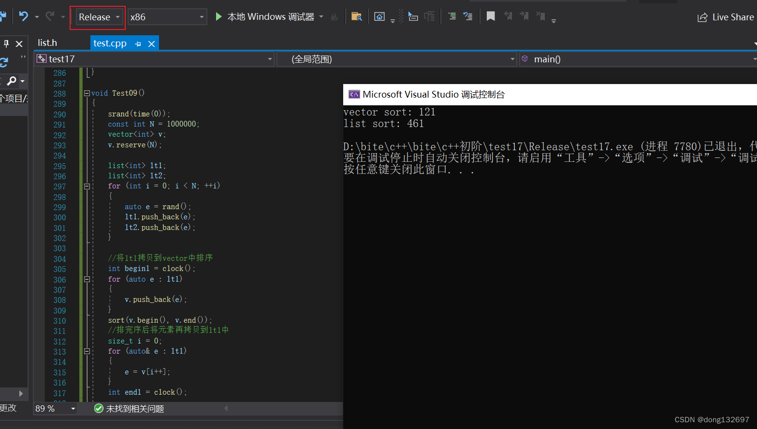The width and height of the screenshot is (757, 429).
Task: Collapse the for loop at line 313
Action: click(87, 351)
